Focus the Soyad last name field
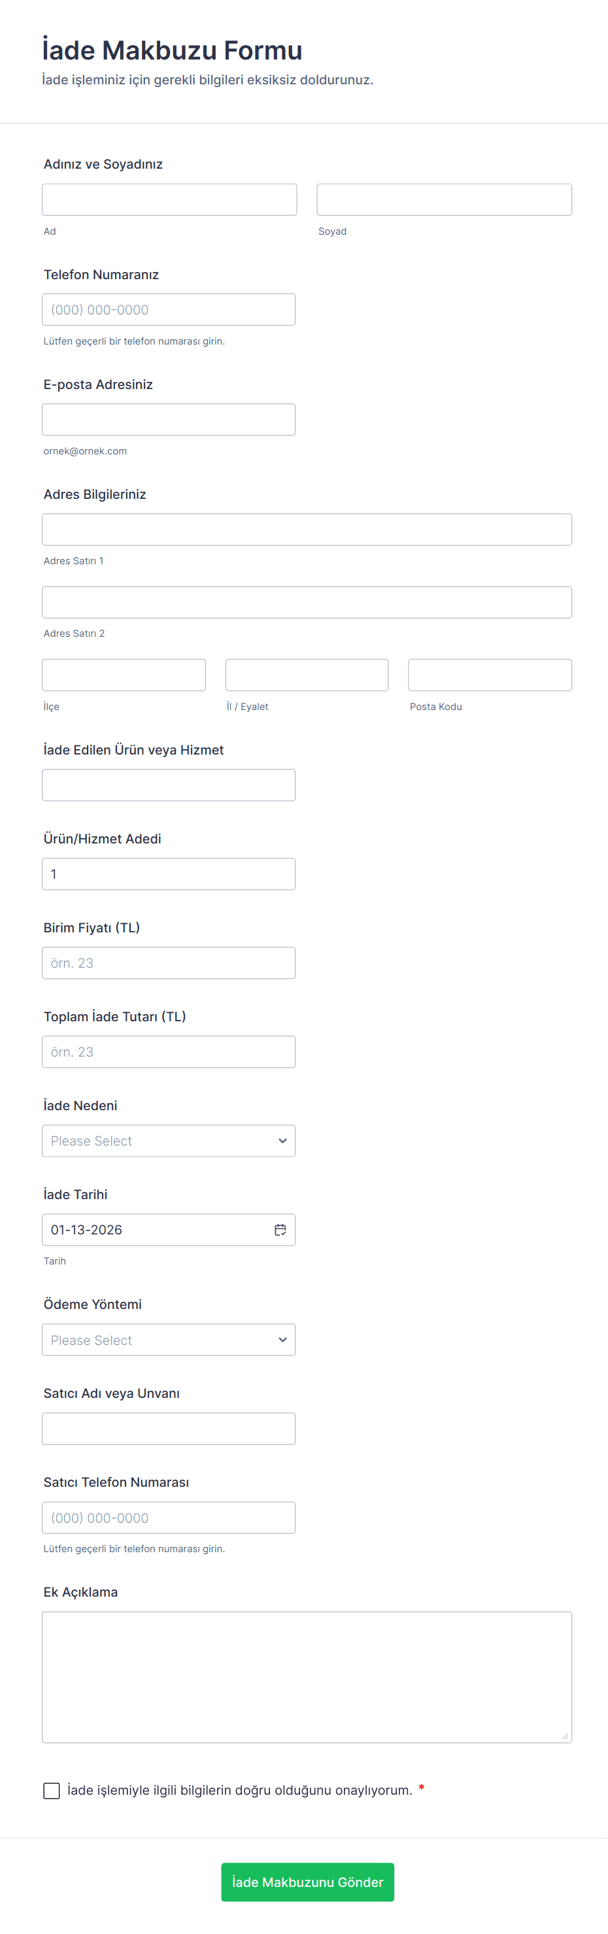The height and width of the screenshot is (1934, 608). 444,199
